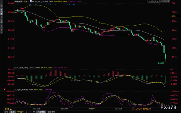Click the rightmost panel icon in top-right toolbar
The image size is (181, 113).
(169, 1)
